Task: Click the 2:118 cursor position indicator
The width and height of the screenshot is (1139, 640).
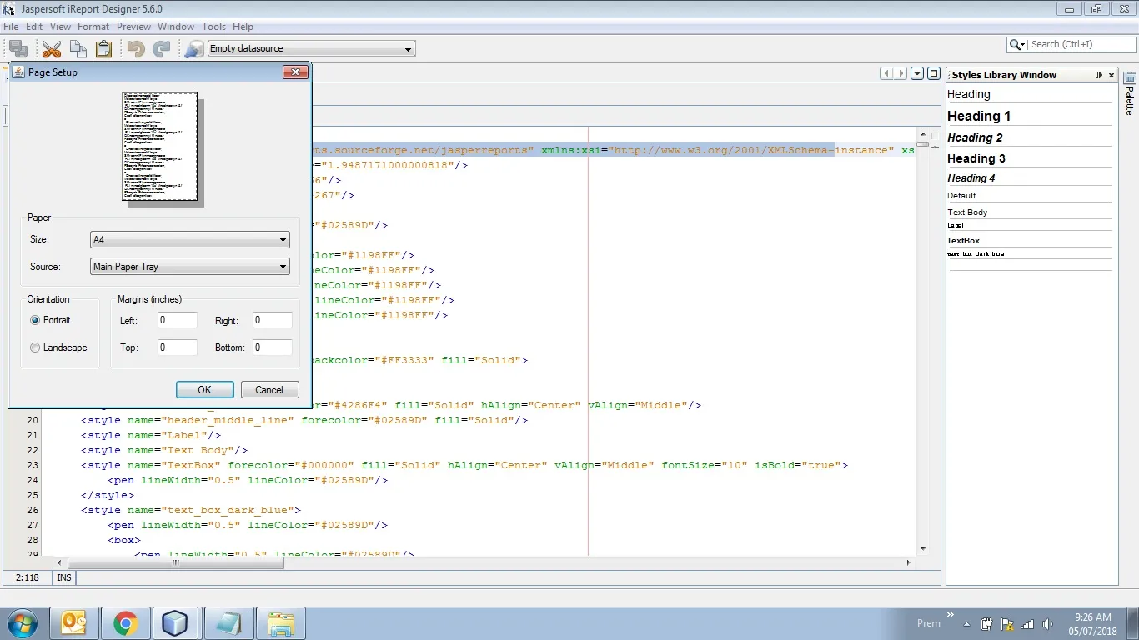Action: pyautogui.click(x=27, y=577)
